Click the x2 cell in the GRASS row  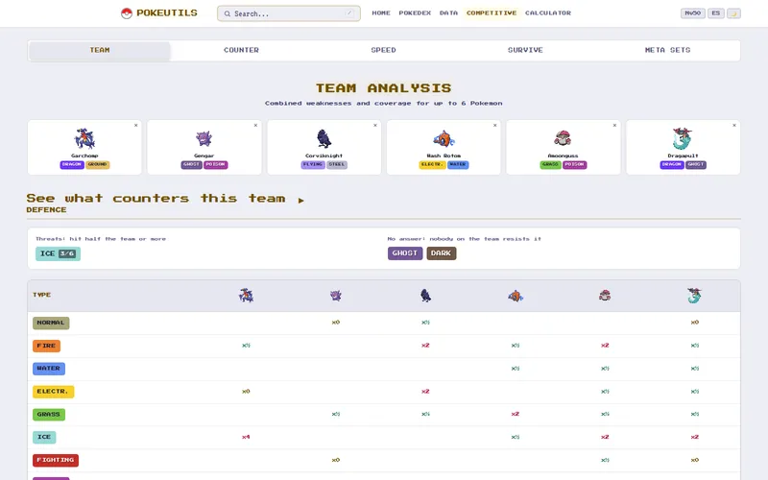coord(516,414)
